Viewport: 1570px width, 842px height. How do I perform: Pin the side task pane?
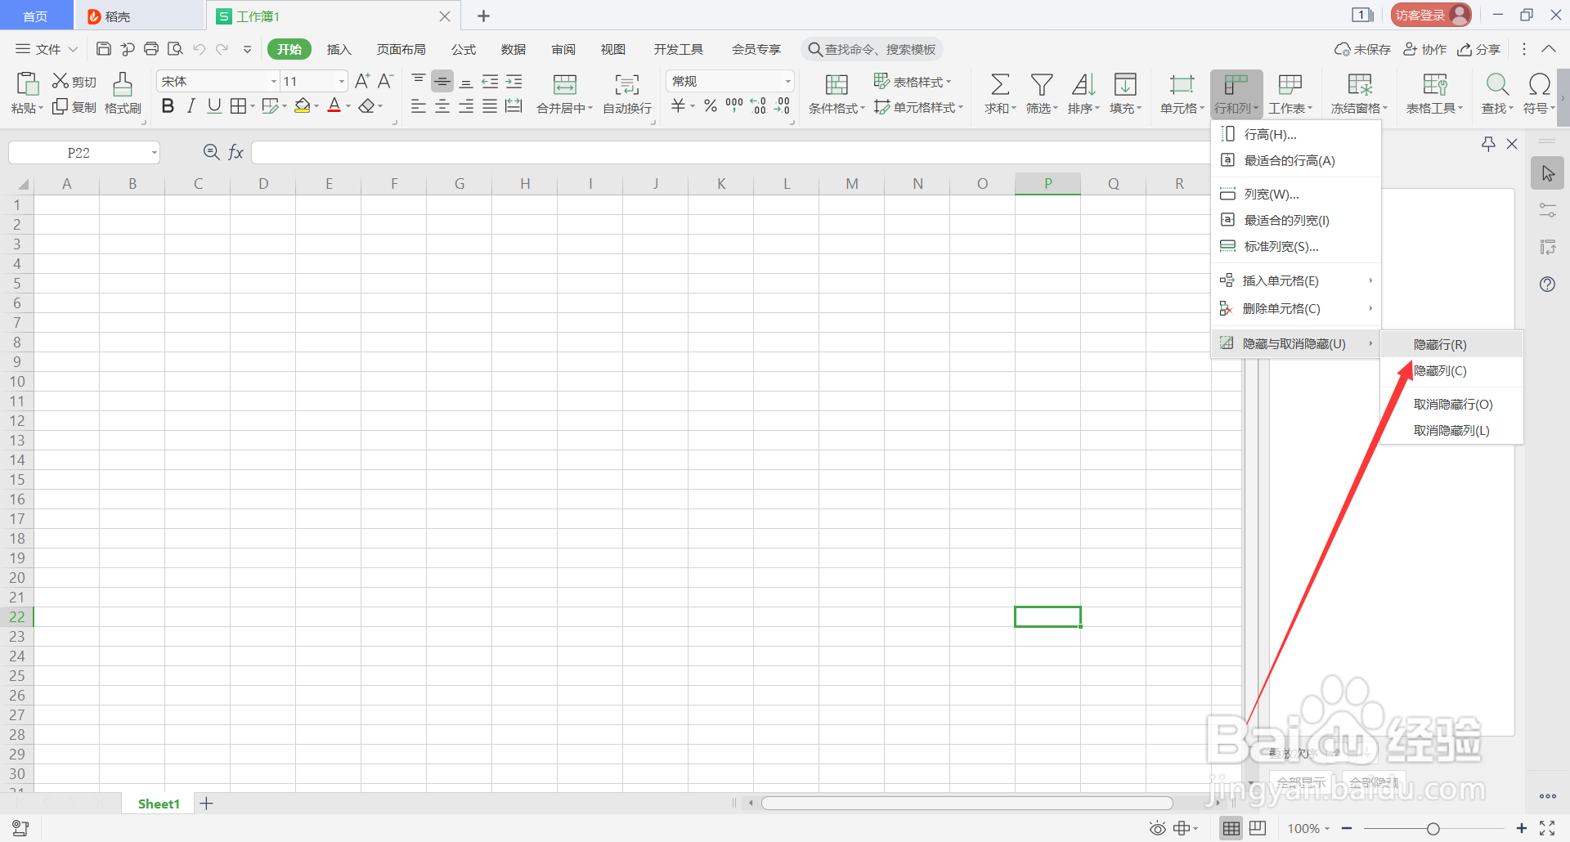pyautogui.click(x=1488, y=144)
